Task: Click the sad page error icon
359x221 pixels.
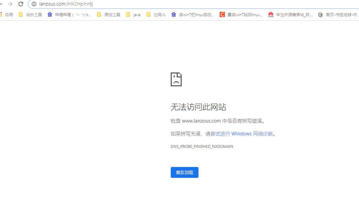Action: pos(176,79)
